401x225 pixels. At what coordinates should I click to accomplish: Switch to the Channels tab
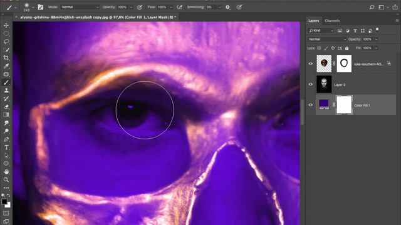click(x=332, y=21)
